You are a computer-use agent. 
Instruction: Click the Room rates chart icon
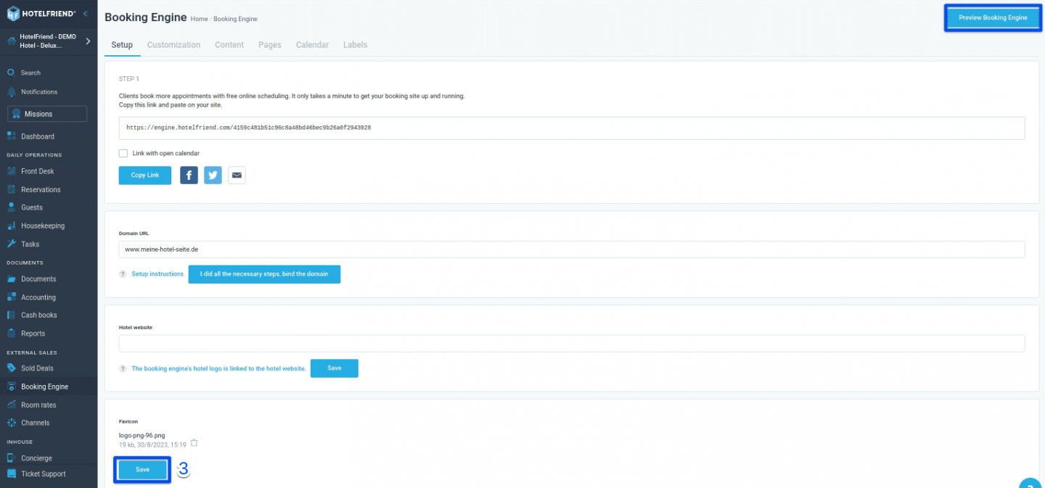(11, 405)
